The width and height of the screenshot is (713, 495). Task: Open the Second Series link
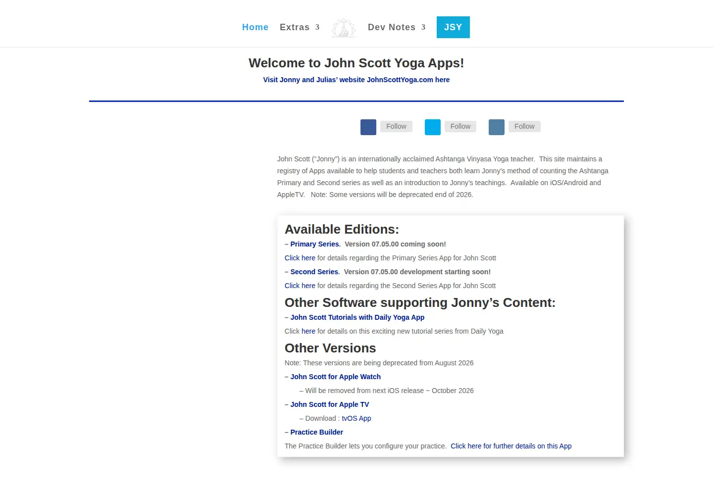314,272
